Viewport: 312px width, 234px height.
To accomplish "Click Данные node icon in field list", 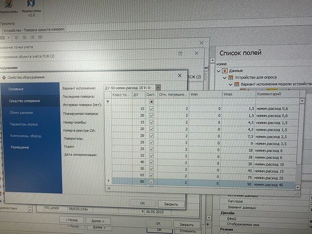I will click(x=225, y=71).
